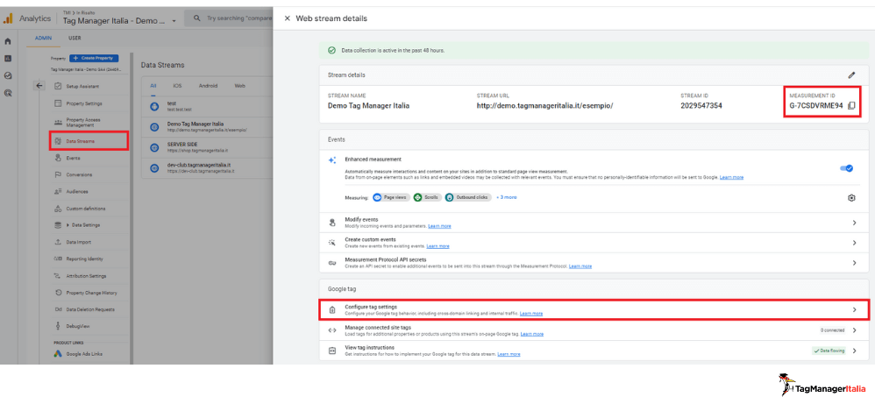The height and width of the screenshot is (404, 875).
Task: Open the Explore icon in left rail
Action: (x=8, y=75)
